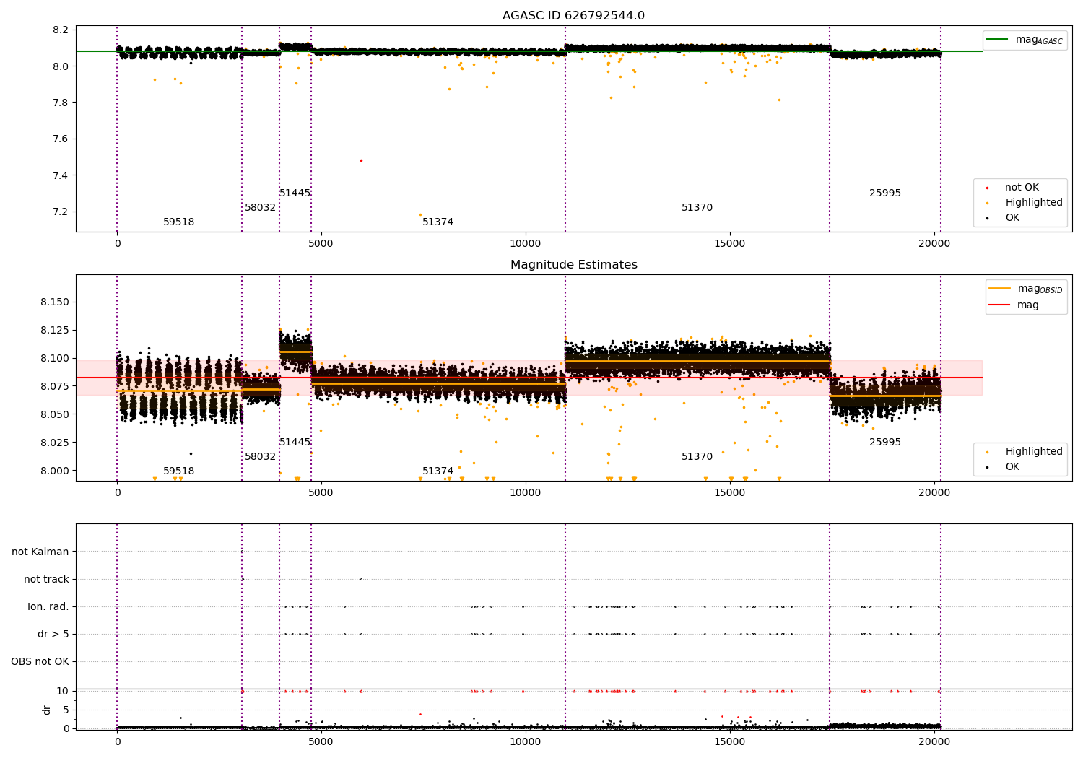Click the 8.050 y-axis tick label
Viewport: 1083px width, 758px height.
(55, 415)
